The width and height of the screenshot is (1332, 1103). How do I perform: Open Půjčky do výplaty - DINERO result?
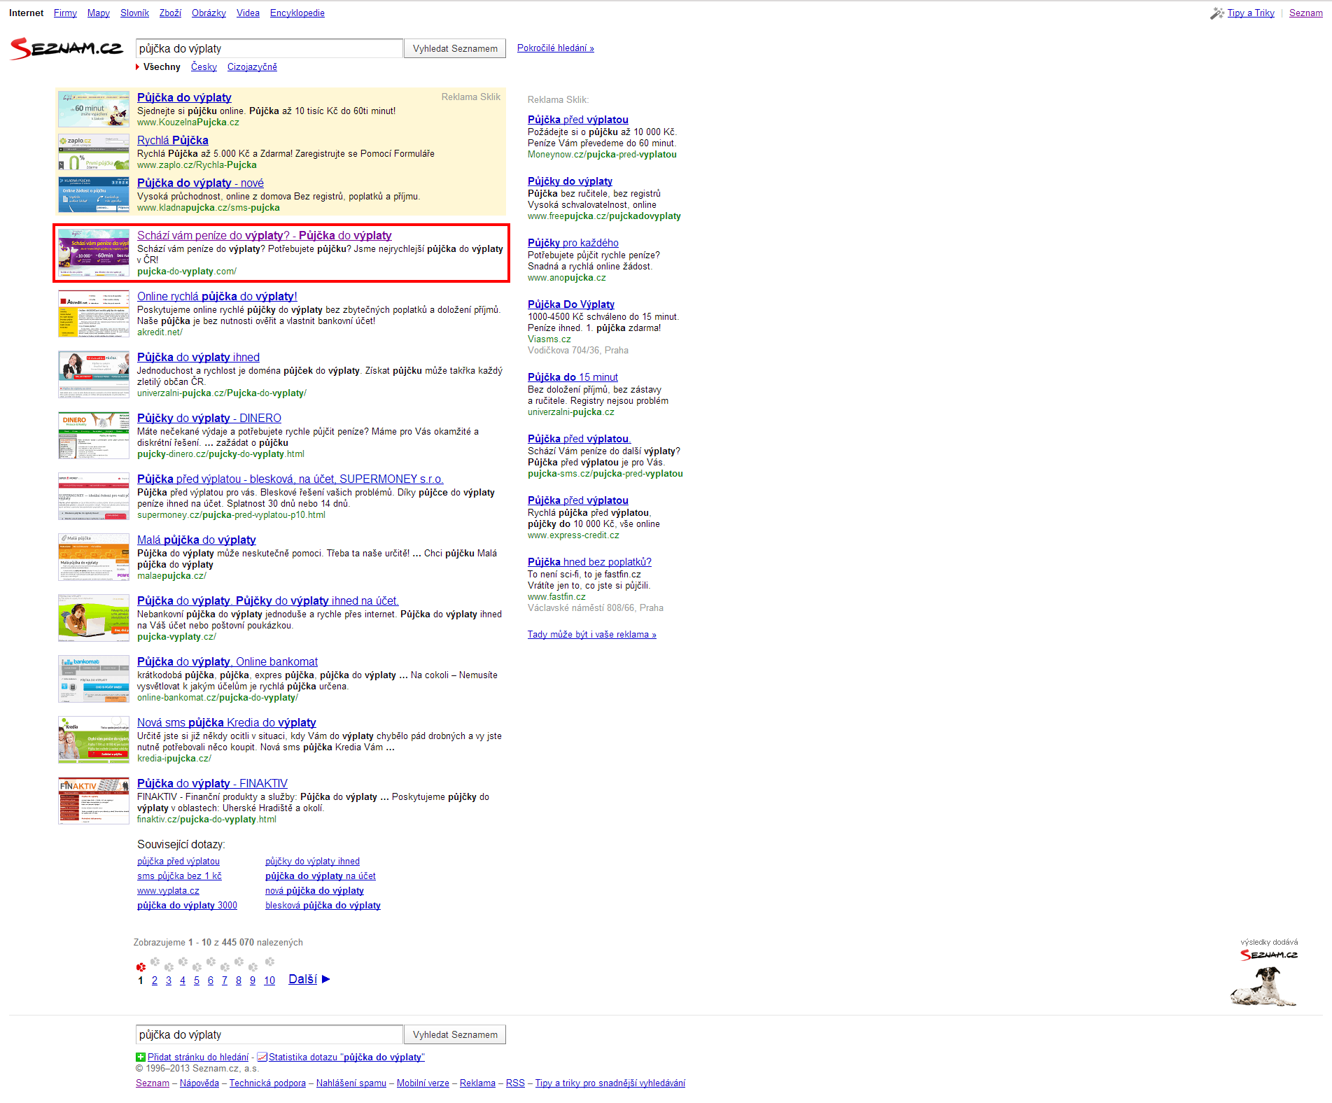(x=209, y=419)
